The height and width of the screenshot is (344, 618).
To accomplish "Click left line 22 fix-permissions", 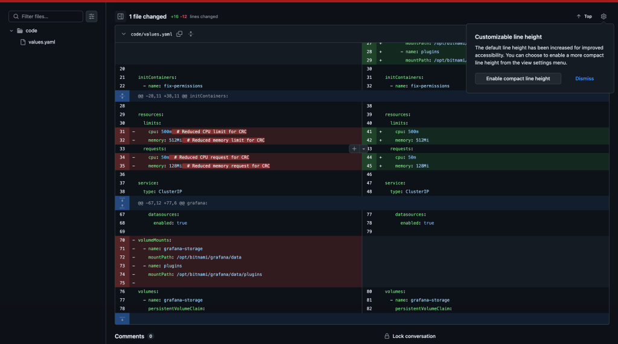I will coord(238,86).
